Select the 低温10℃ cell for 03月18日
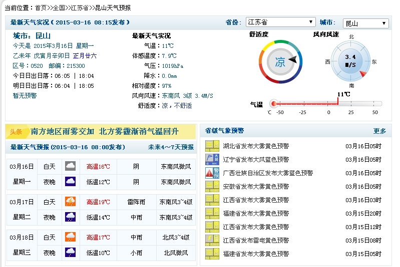 click(98, 253)
